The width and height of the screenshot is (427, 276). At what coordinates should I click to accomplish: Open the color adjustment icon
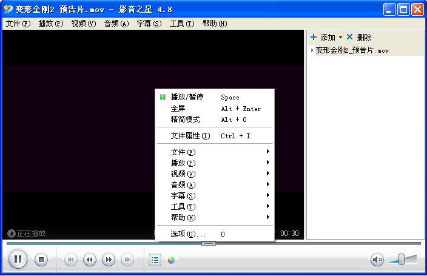(171, 260)
